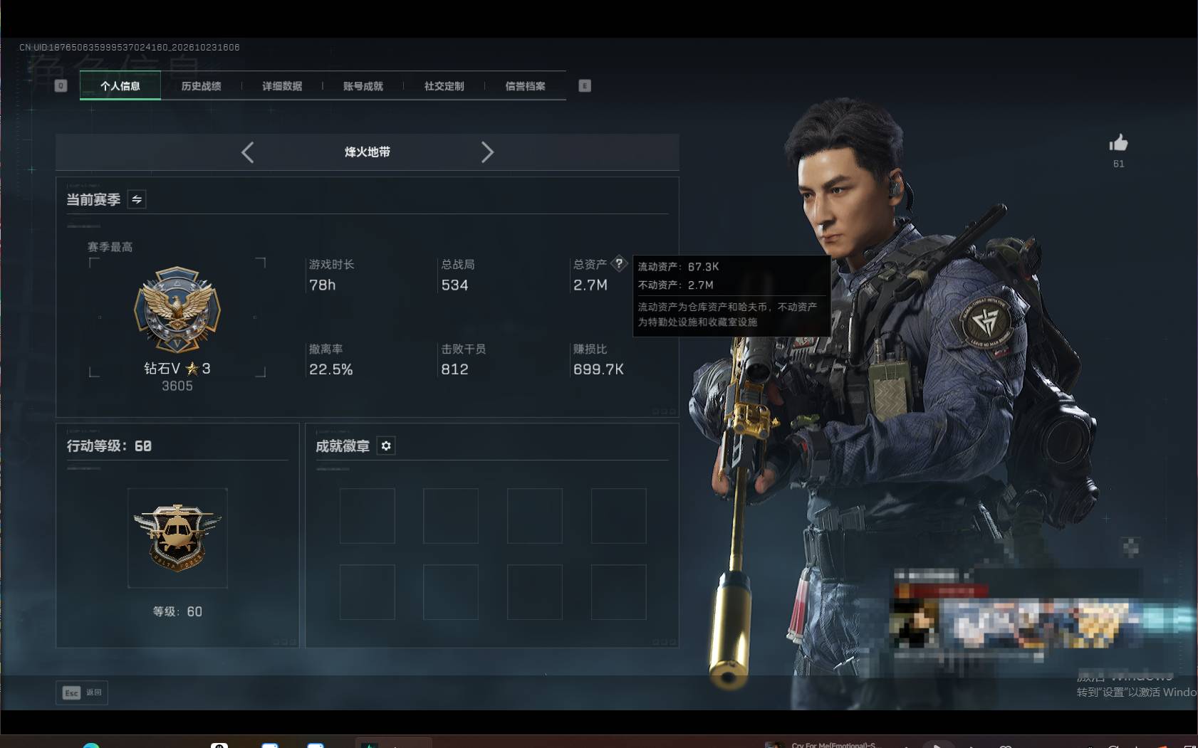Toggle the current season swap icon

pyautogui.click(x=137, y=199)
